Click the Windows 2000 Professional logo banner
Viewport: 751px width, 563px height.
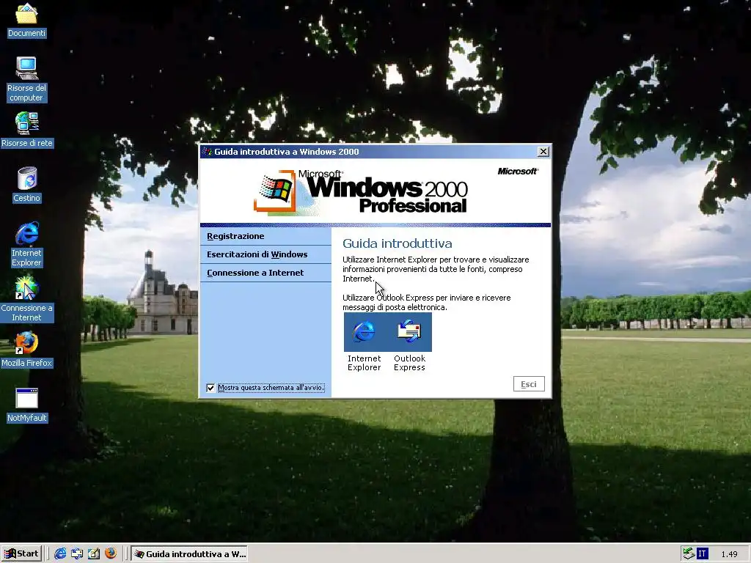tap(360, 193)
